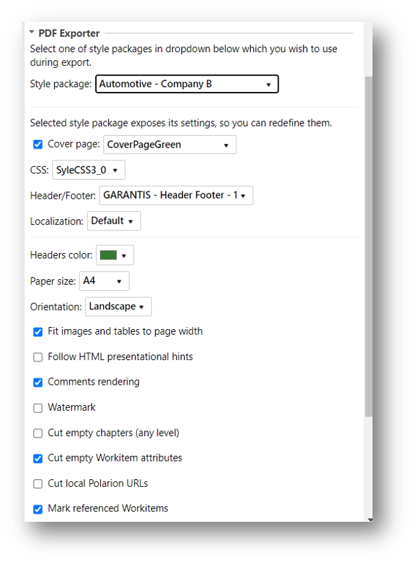Enable the Watermark checkbox
This screenshot has width=415, height=565.
click(38, 408)
